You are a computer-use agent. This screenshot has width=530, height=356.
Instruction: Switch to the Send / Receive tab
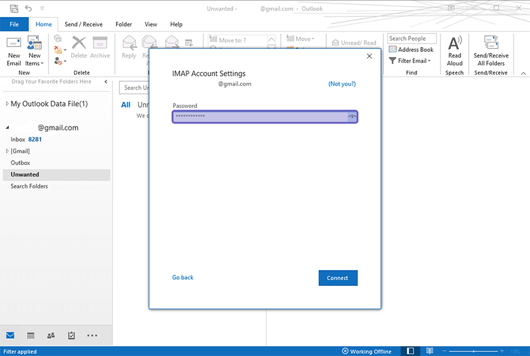(84, 24)
